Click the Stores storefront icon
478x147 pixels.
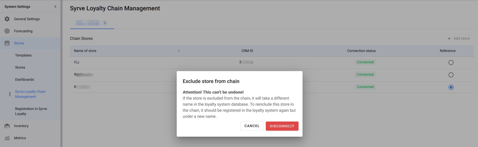[x=7, y=43]
